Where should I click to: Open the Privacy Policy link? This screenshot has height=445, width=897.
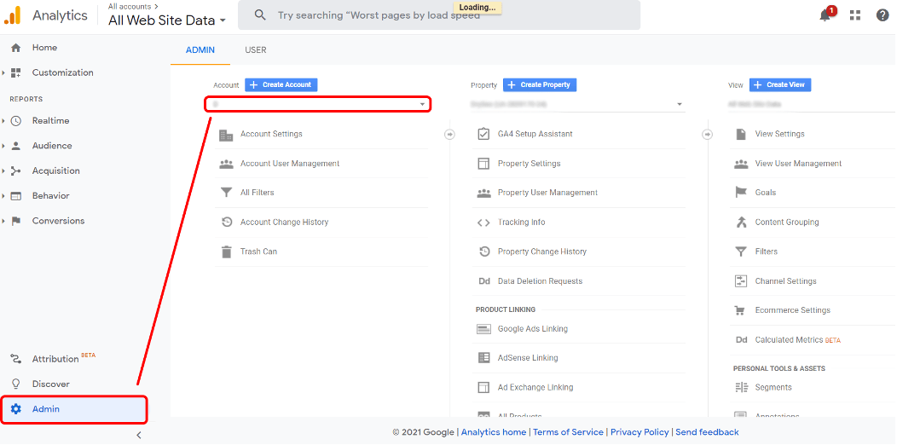pyautogui.click(x=639, y=432)
